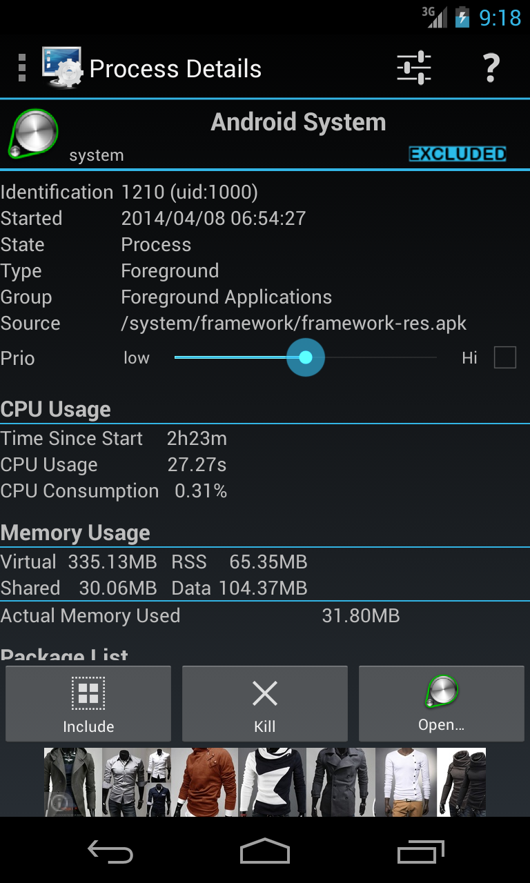The width and height of the screenshot is (530, 883).
Task: Select the Android System process icon
Action: [32, 132]
